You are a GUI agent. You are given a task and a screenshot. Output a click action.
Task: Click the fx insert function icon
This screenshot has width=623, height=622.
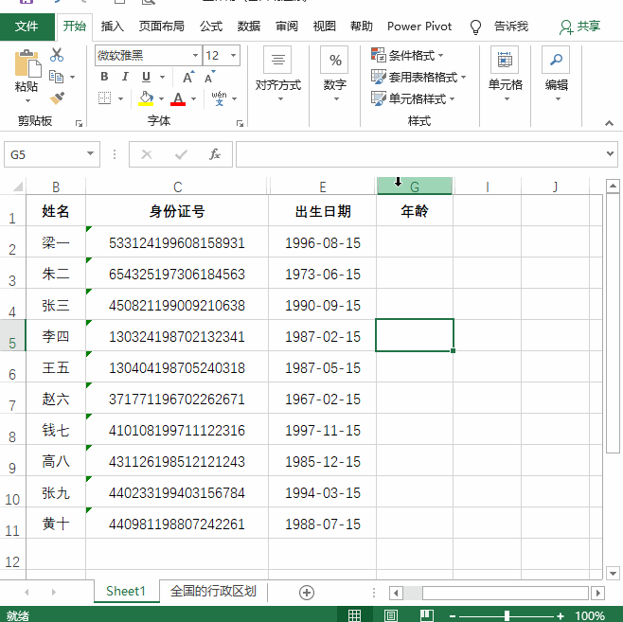215,154
